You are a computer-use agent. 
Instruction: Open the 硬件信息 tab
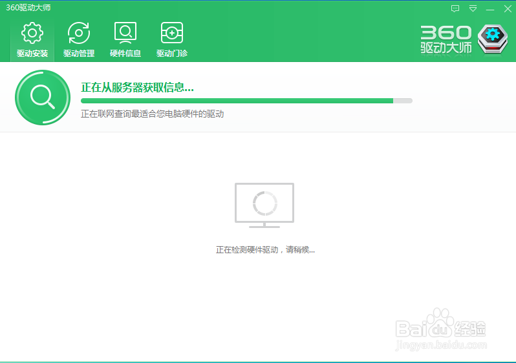click(125, 40)
